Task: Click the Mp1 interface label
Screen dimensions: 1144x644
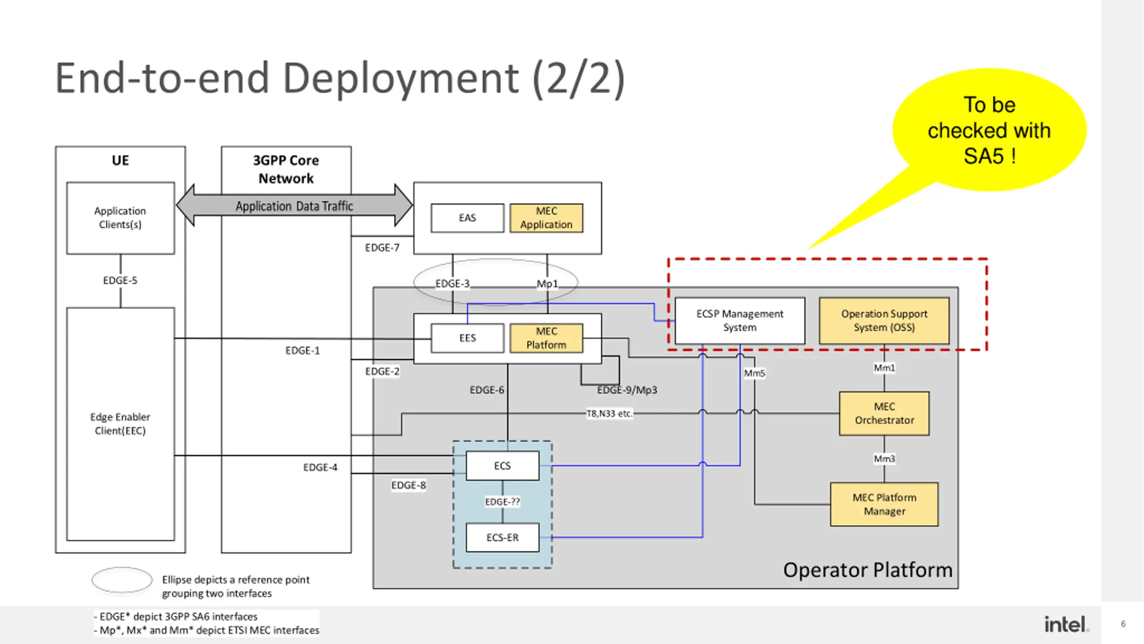Action: (547, 284)
